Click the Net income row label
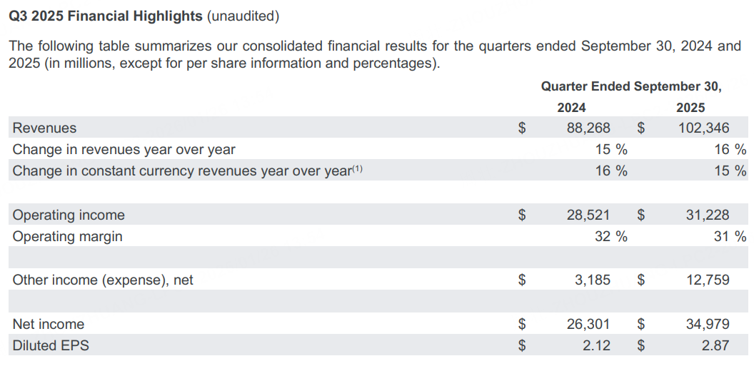This screenshot has width=754, height=366. [x=49, y=325]
